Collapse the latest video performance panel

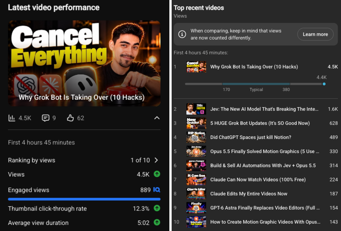(x=157, y=118)
